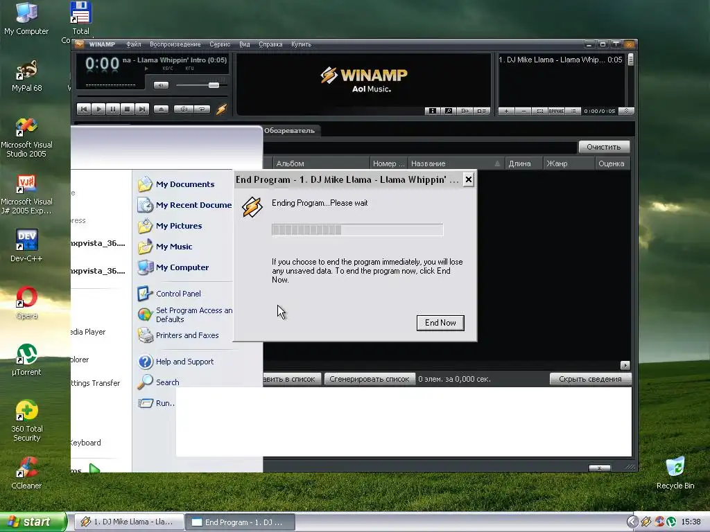Open the Вид menu

click(245, 44)
